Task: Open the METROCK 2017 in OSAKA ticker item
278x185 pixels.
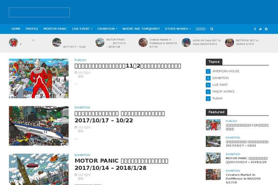Action: pyautogui.click(x=247, y=42)
